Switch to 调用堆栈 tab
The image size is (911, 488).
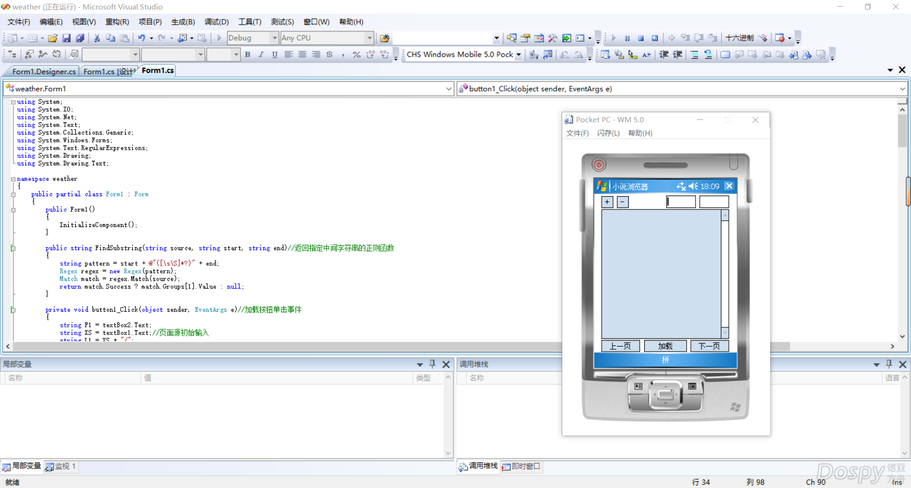coord(478,467)
